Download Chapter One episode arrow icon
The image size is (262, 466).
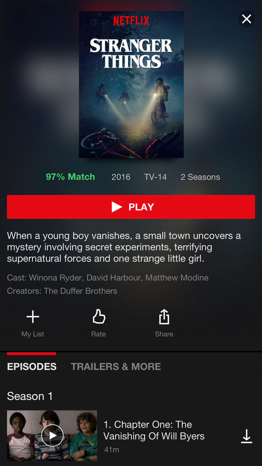246,436
